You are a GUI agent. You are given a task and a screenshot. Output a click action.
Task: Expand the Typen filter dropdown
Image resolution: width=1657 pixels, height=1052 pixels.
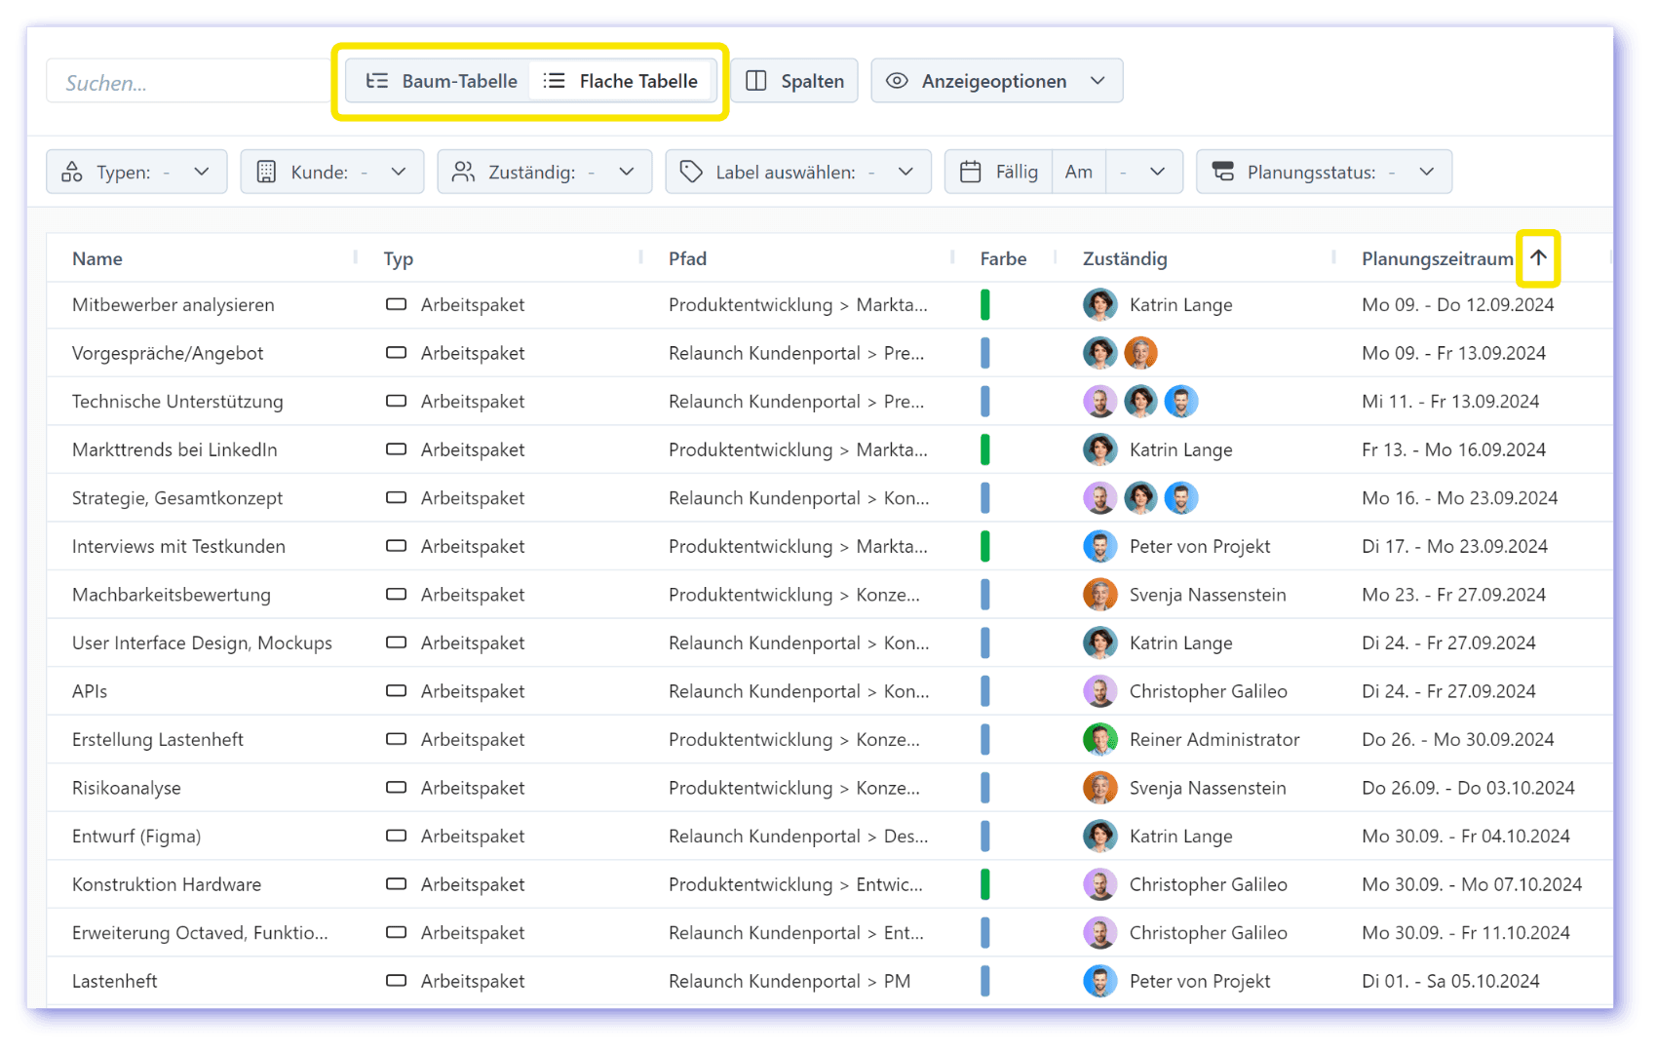click(136, 173)
